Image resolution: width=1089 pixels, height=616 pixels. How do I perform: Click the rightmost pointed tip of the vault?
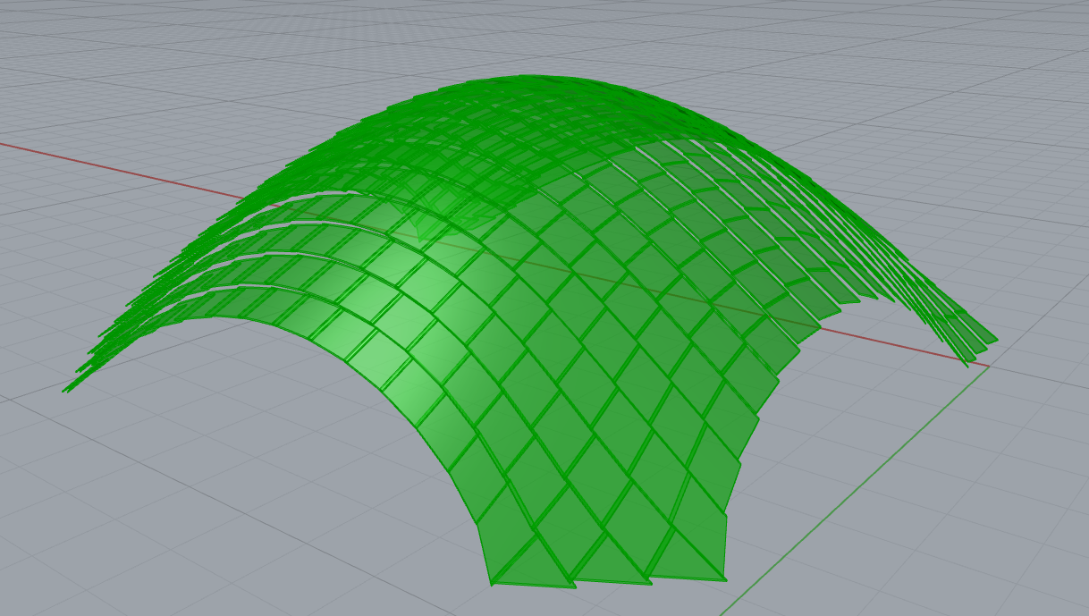pos(994,341)
